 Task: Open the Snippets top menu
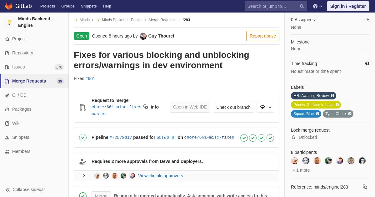tap(89, 6)
